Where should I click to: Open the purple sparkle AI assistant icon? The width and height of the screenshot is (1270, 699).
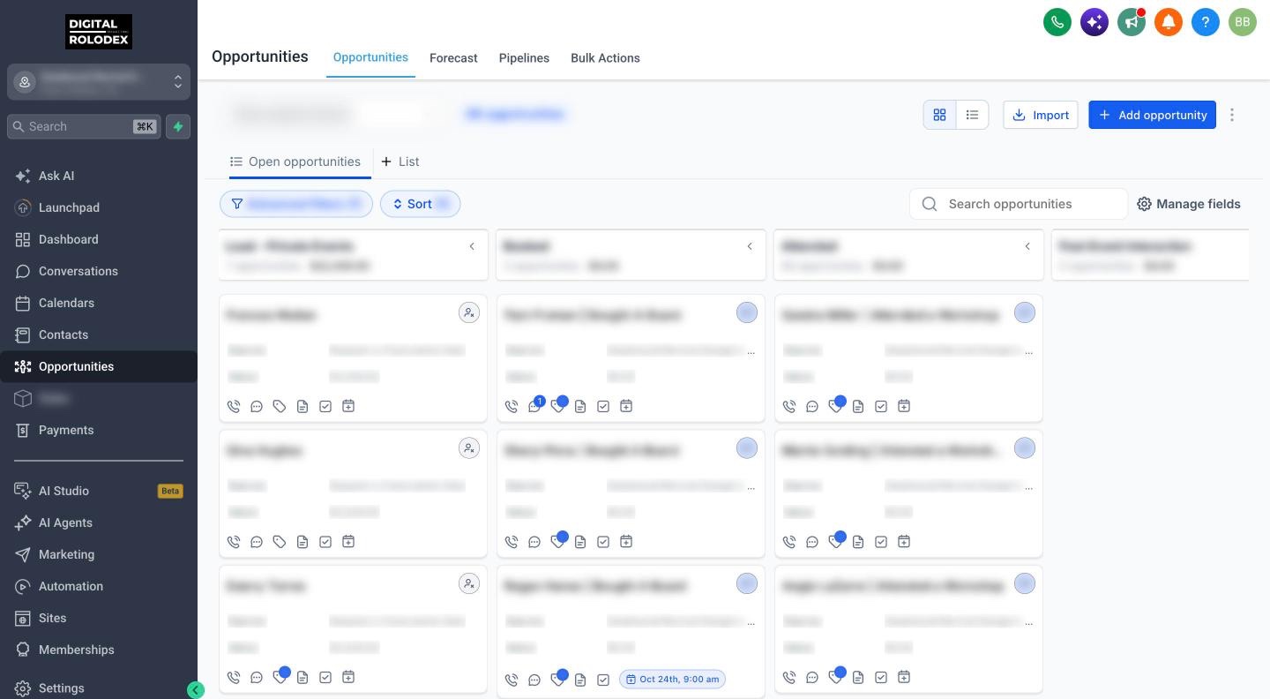tap(1094, 22)
